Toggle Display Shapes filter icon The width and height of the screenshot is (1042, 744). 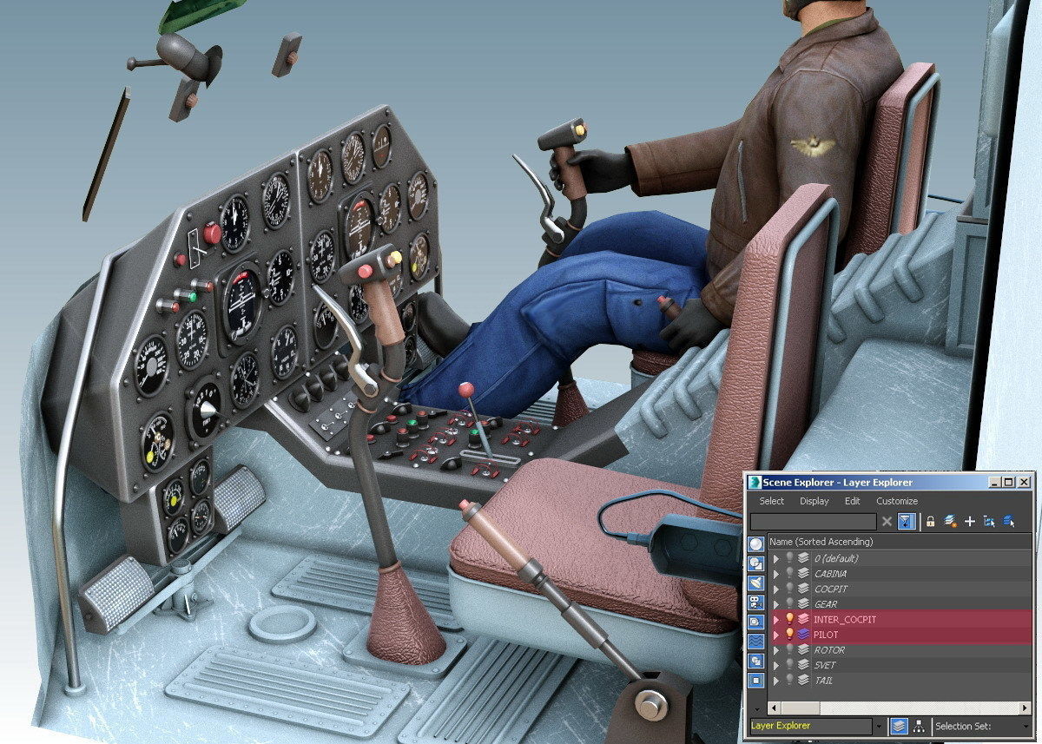[755, 563]
